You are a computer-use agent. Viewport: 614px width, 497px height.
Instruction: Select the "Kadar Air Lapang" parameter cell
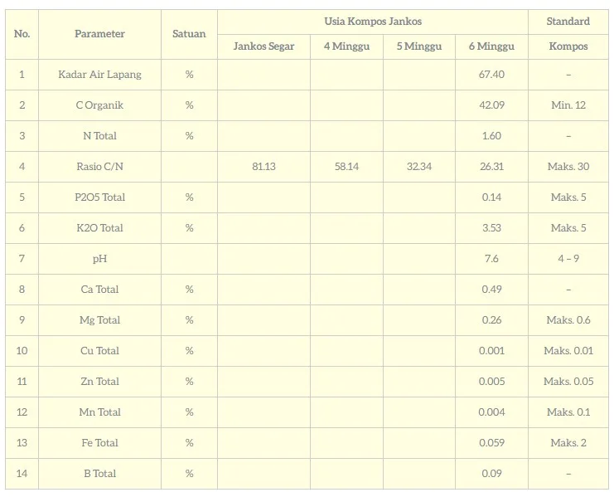[99, 75]
